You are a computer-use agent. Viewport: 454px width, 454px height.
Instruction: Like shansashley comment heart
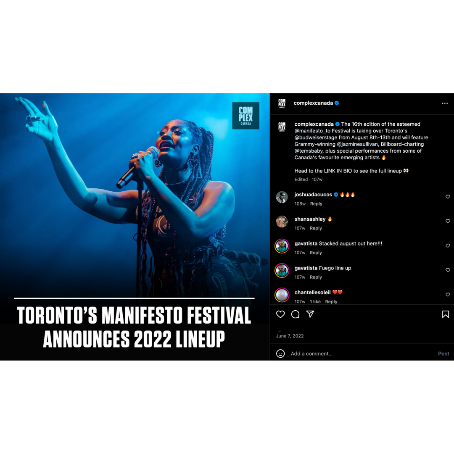[x=448, y=221]
